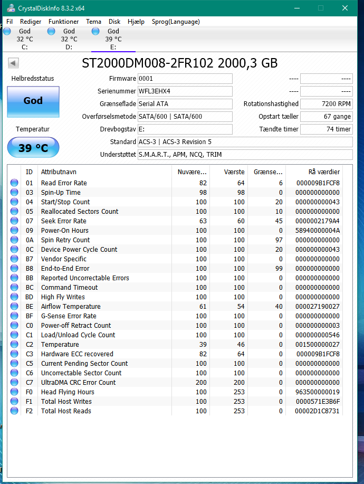Viewport: 364px width, 484px height.
Task: Select raw value 000027190027
Action: [x=318, y=306]
